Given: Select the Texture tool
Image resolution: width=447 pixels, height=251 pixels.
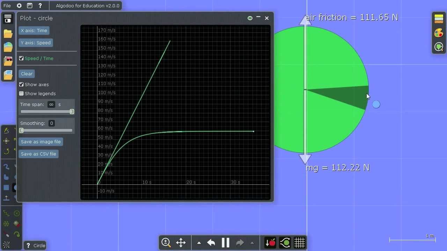Looking at the screenshot, I should [x=6, y=244].
